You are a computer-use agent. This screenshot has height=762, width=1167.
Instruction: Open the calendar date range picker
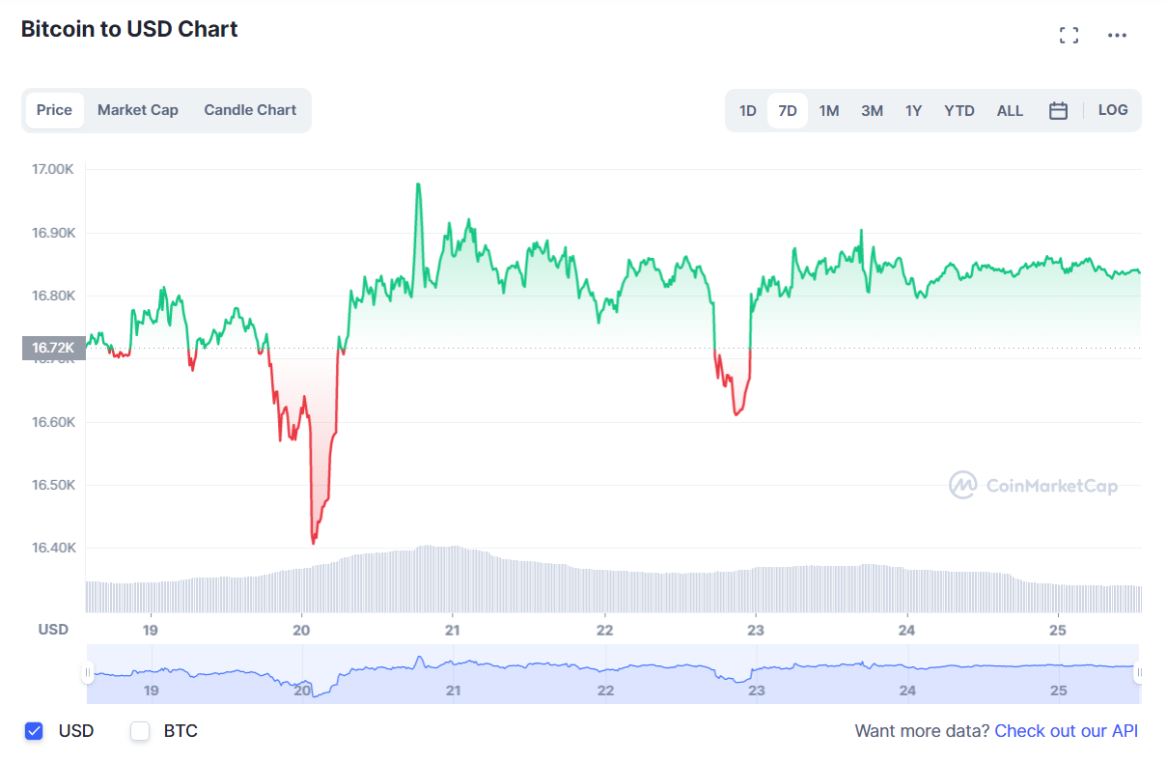pyautogui.click(x=1058, y=110)
